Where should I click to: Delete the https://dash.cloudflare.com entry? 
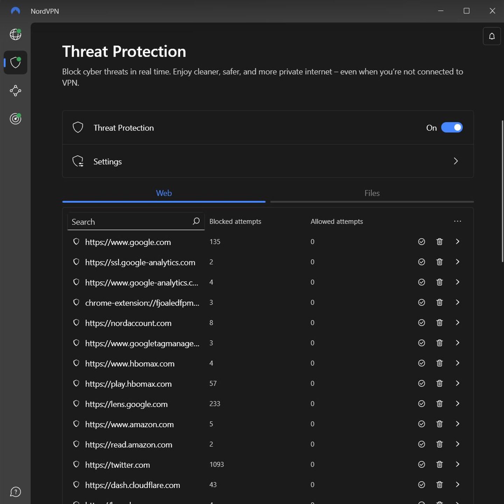pos(440,485)
